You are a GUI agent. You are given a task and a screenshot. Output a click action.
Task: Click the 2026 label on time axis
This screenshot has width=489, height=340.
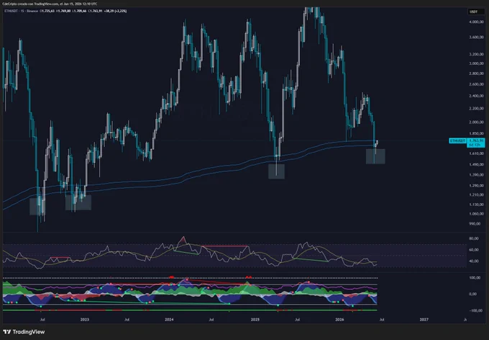click(x=339, y=320)
